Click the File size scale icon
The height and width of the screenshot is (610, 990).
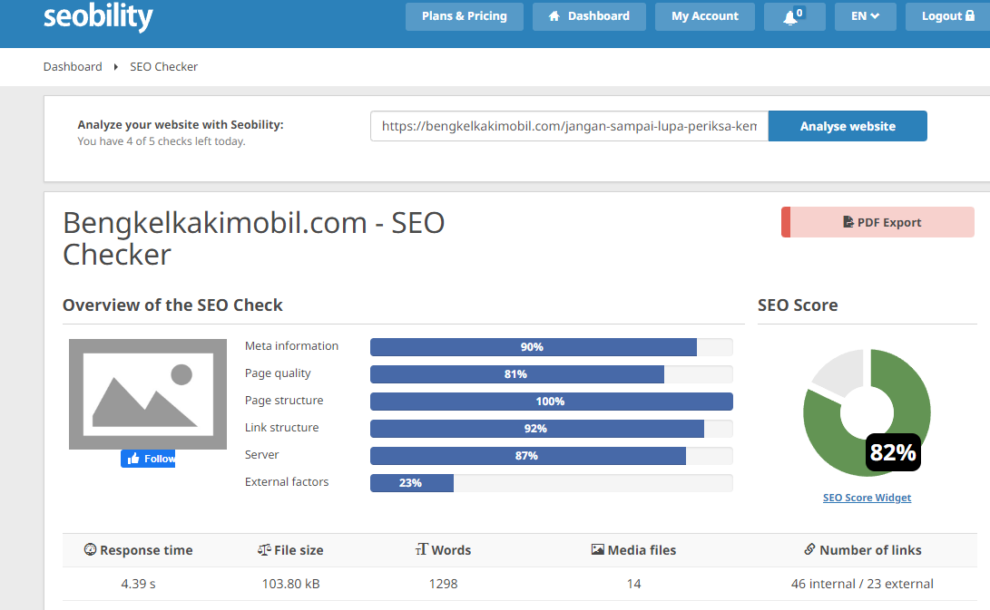264,549
